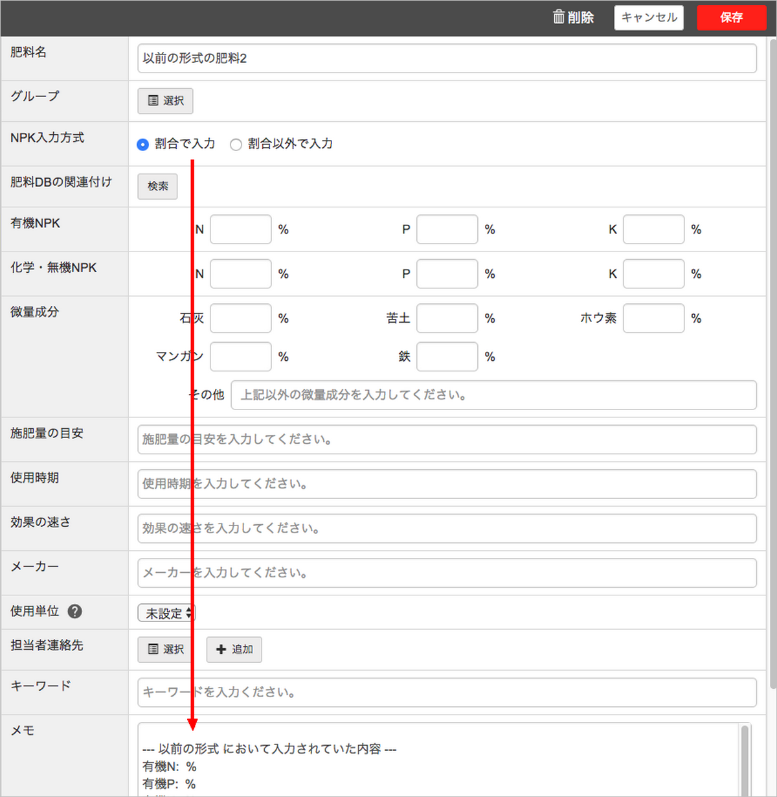The width and height of the screenshot is (777, 797).
Task: Click 有機NPK N percentage field
Action: coord(241,229)
